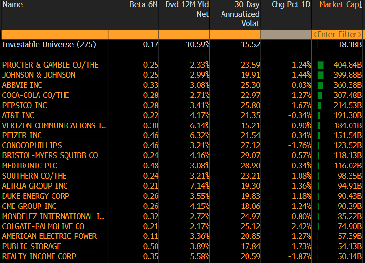
Task: Click Bristol-Myers volatility 29.07
Action: pyautogui.click(x=250, y=156)
